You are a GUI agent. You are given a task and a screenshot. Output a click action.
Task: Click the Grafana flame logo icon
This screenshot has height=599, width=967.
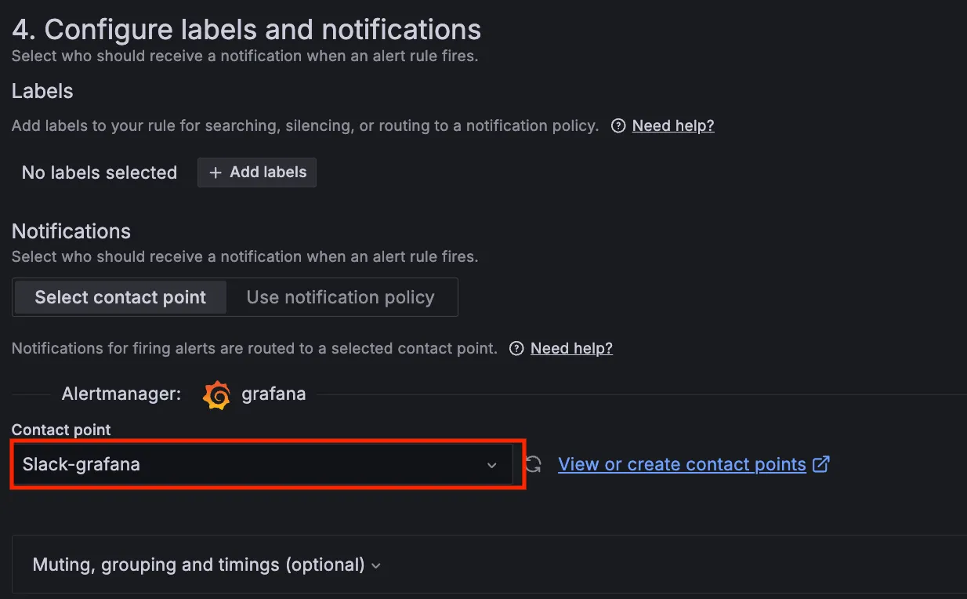click(x=216, y=395)
